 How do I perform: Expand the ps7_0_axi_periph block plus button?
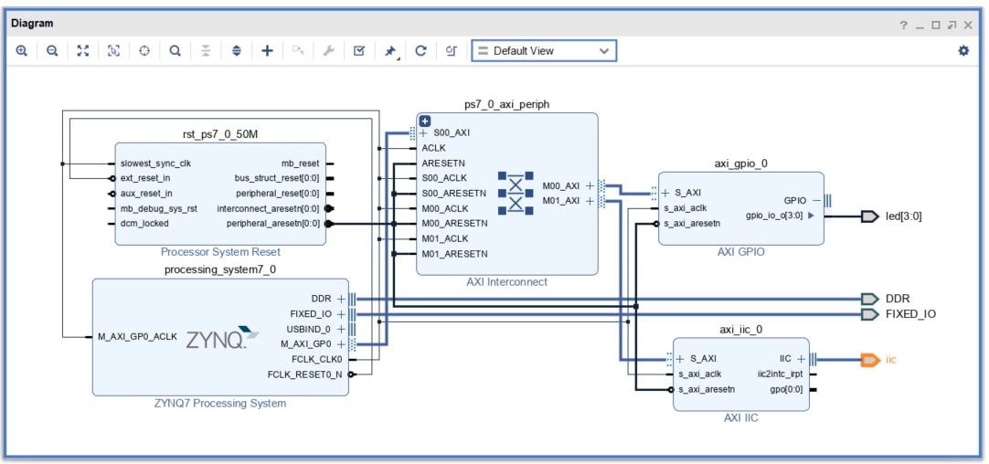point(425,121)
